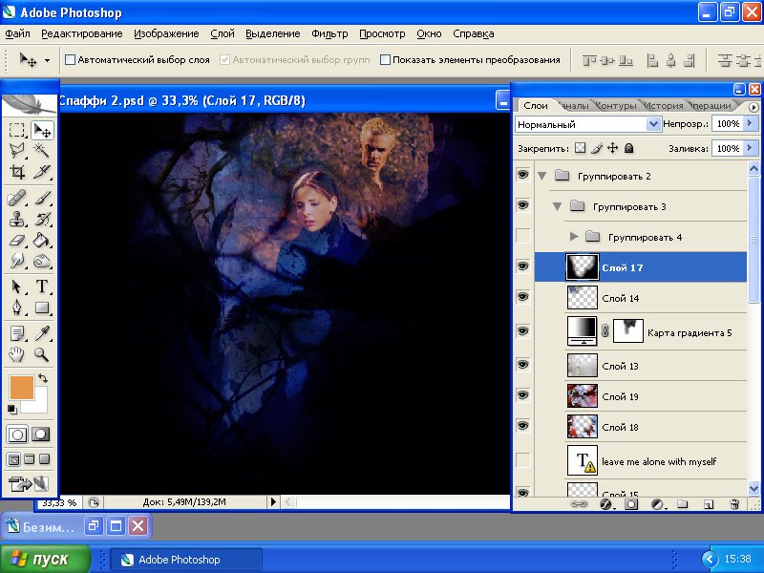
Task: Click the orange foreground color swatch
Action: (21, 387)
